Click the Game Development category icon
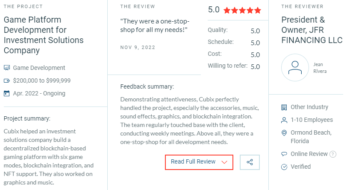 (7, 68)
